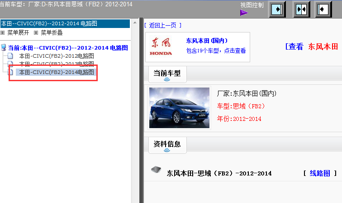Click the middle split view control button
This screenshot has width=342, height=203.
301,9
